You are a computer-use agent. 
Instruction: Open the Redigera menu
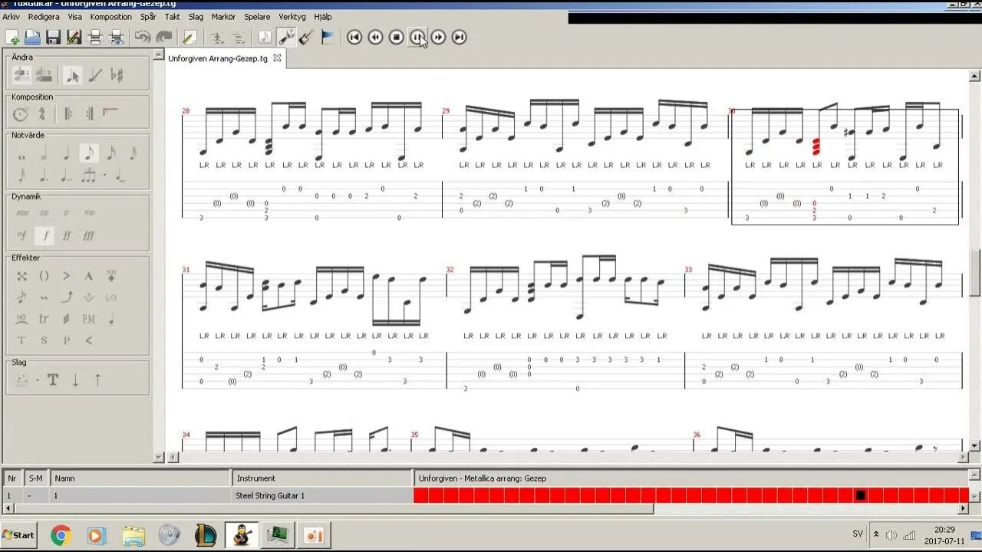tap(43, 16)
